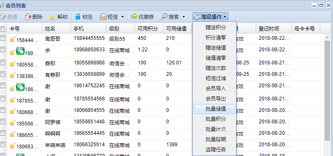Click the WeChat icon in 余's row
This screenshot has height=156, width=333.
[x=20, y=51]
